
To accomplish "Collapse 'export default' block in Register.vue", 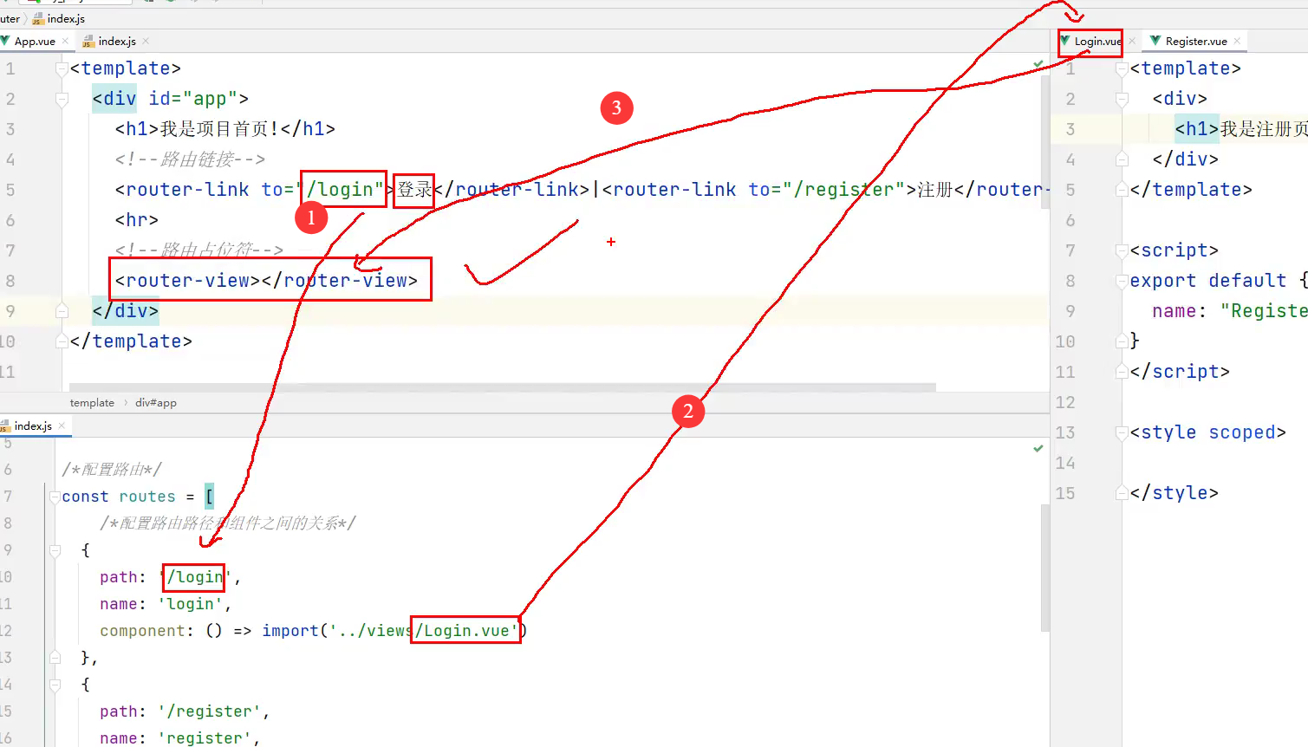I will pyautogui.click(x=1122, y=281).
